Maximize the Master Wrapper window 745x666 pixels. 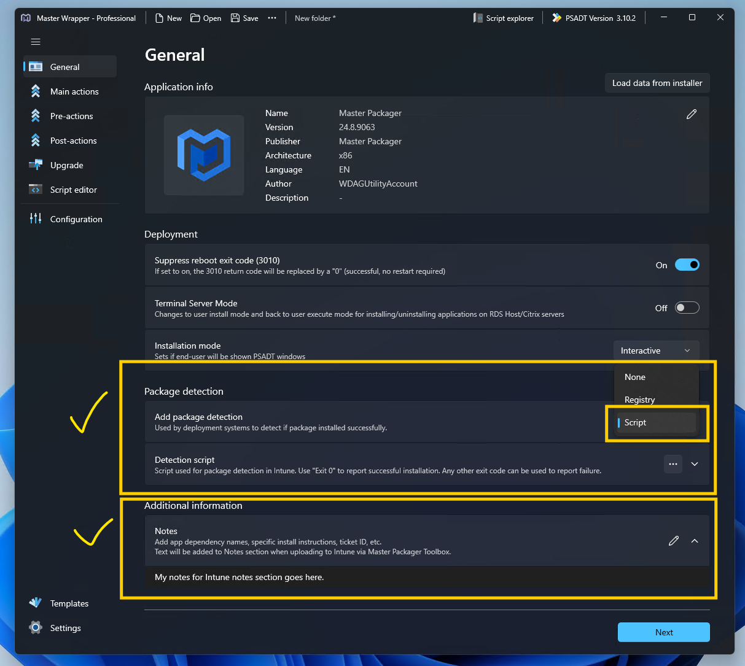pos(692,18)
